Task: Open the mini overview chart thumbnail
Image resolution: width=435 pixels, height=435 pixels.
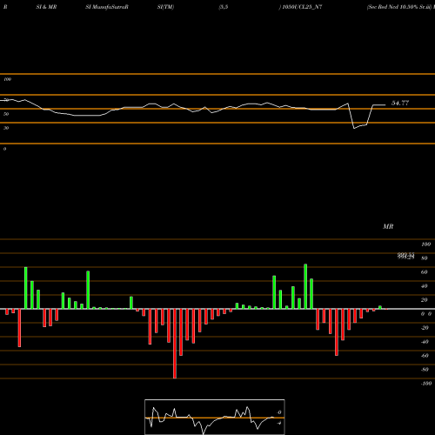Action: [x=215, y=417]
